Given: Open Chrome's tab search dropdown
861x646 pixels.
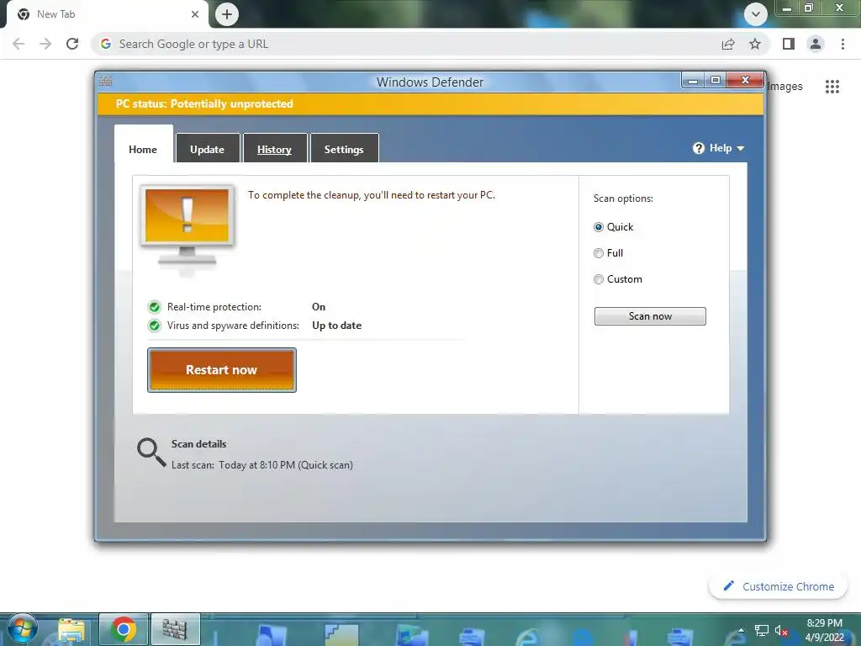Looking at the screenshot, I should pyautogui.click(x=756, y=14).
